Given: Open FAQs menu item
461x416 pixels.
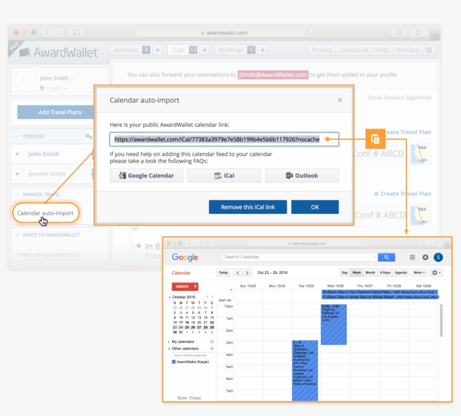Looking at the screenshot, I should tap(382, 50).
